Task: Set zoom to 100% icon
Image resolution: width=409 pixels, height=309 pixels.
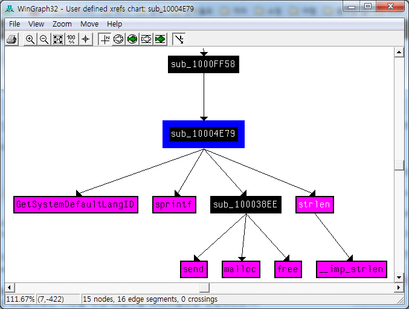Action: [x=71, y=39]
